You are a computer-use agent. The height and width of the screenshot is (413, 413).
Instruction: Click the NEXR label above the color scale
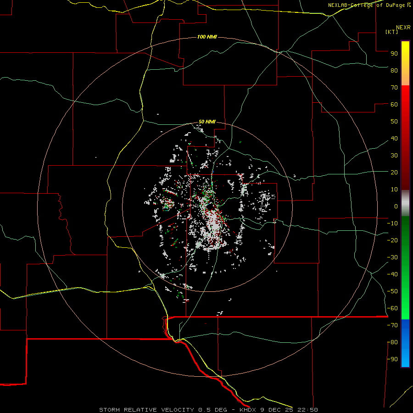403,28
